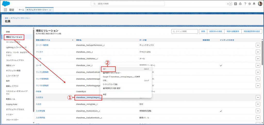Add page to favorites with star icon
The image size is (264, 125).
tap(227, 4)
